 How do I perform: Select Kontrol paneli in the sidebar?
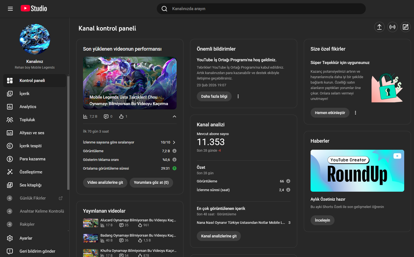(x=35, y=81)
